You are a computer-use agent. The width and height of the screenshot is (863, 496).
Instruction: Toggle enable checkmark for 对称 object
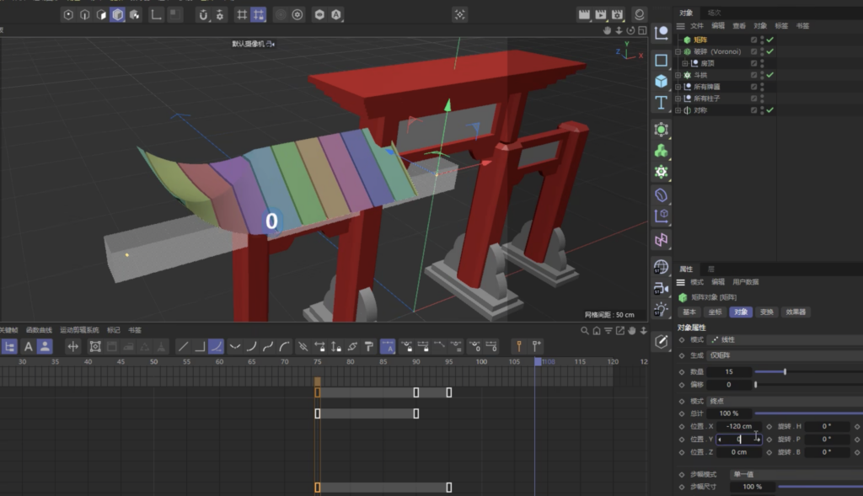coord(770,110)
